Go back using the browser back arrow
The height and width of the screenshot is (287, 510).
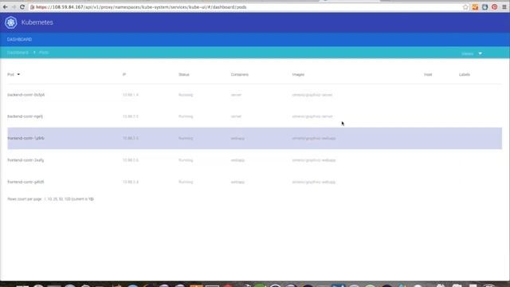(x=6, y=7)
